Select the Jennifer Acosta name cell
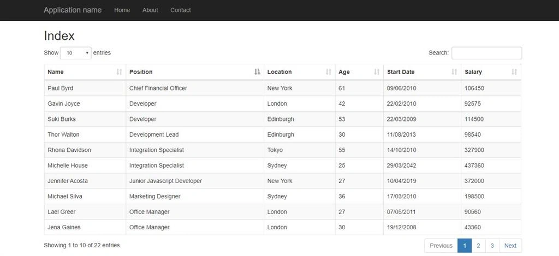559x256 pixels. (85, 181)
